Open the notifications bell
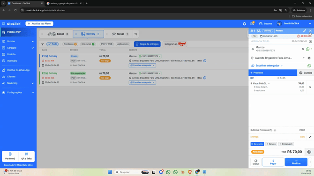Image resolution: width=314 pixels, height=176 pixels. [244, 23]
